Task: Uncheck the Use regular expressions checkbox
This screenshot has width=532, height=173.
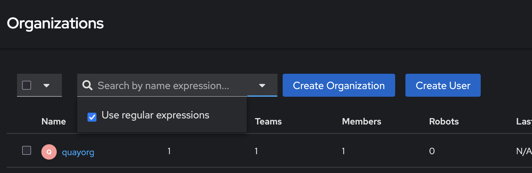Action: click(92, 117)
